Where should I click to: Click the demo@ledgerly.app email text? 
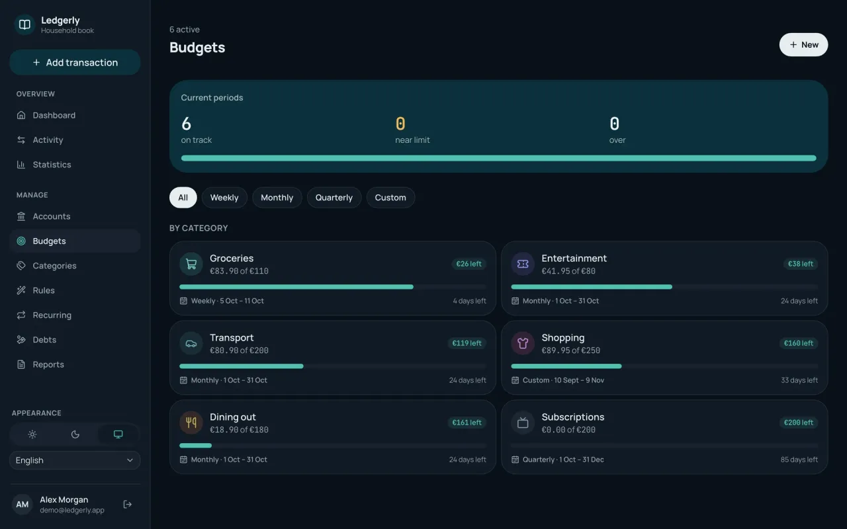72,510
